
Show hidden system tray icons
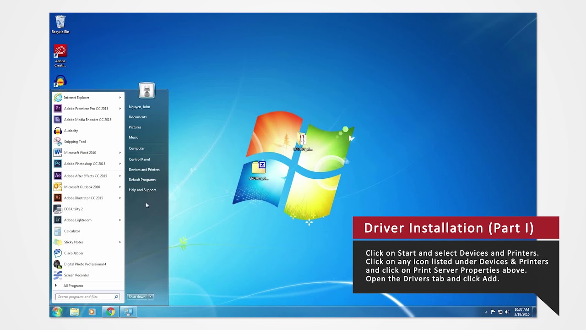[486, 312]
